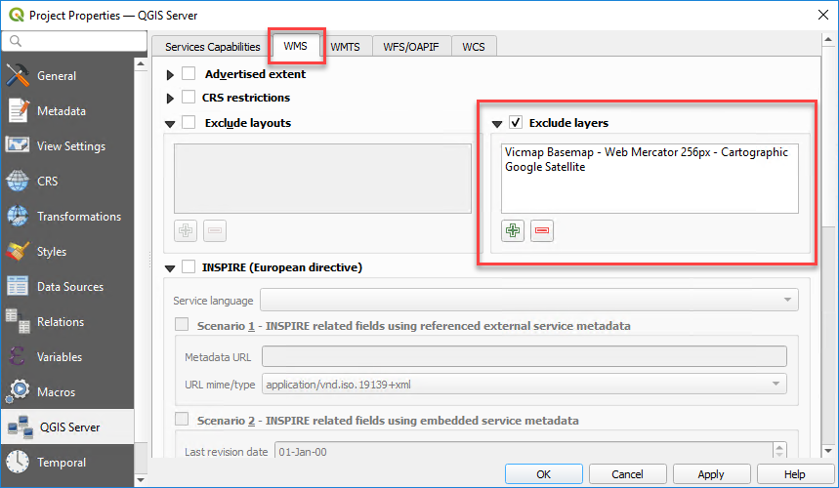Viewport: 839px width, 488px height.
Task: Click sidebar scroll up arrow
Action: 141,63
